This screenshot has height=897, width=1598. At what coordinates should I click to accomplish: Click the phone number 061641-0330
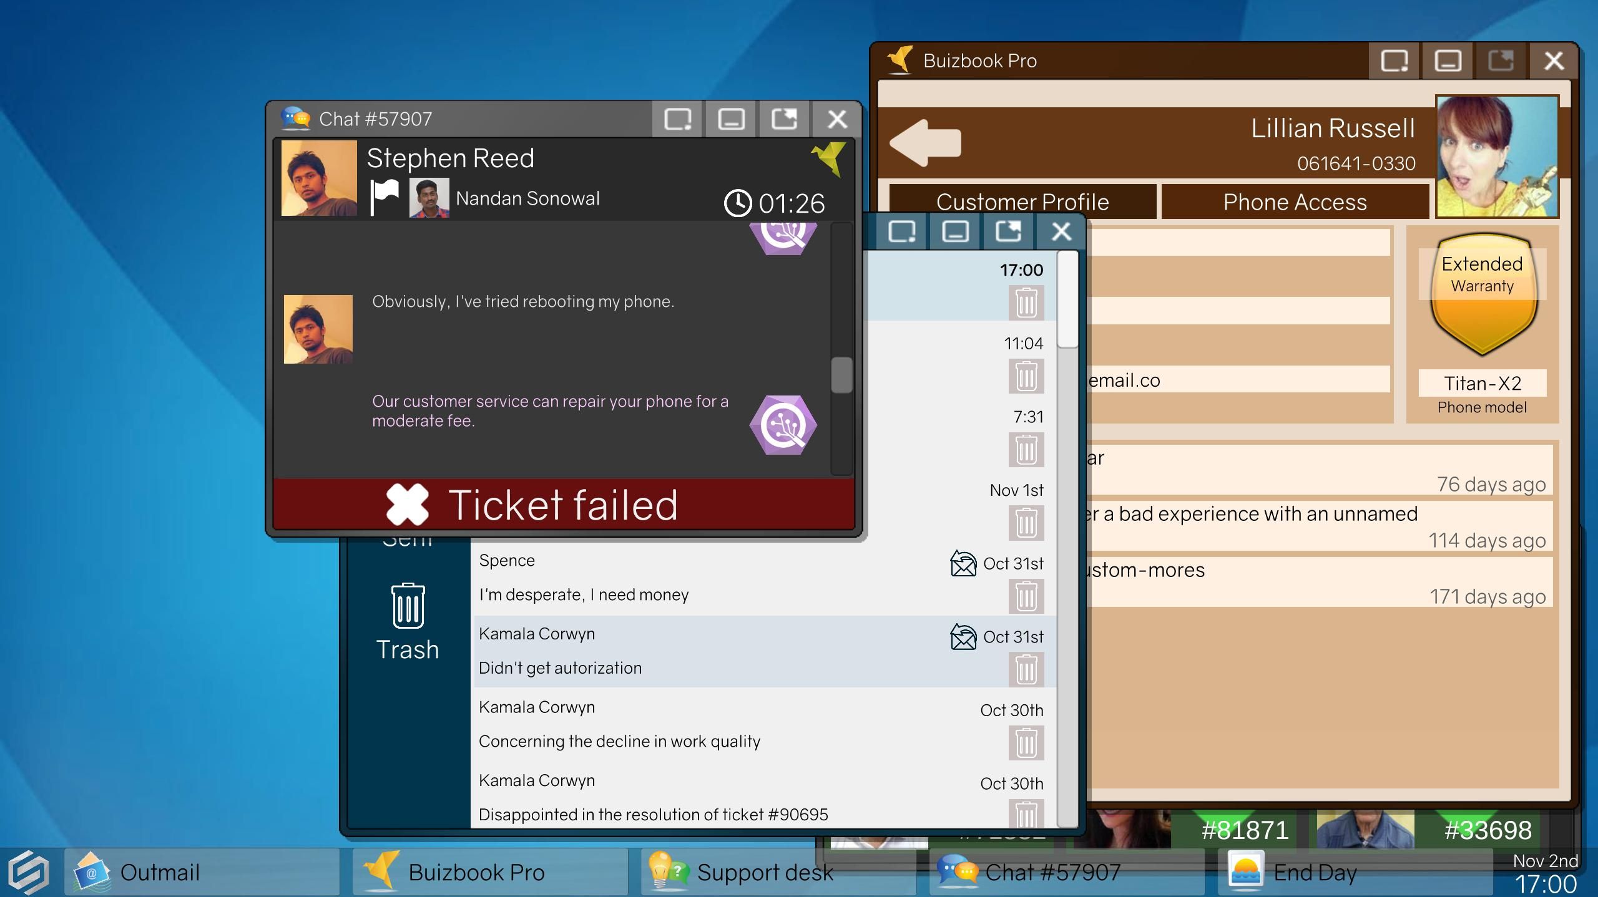click(1356, 163)
